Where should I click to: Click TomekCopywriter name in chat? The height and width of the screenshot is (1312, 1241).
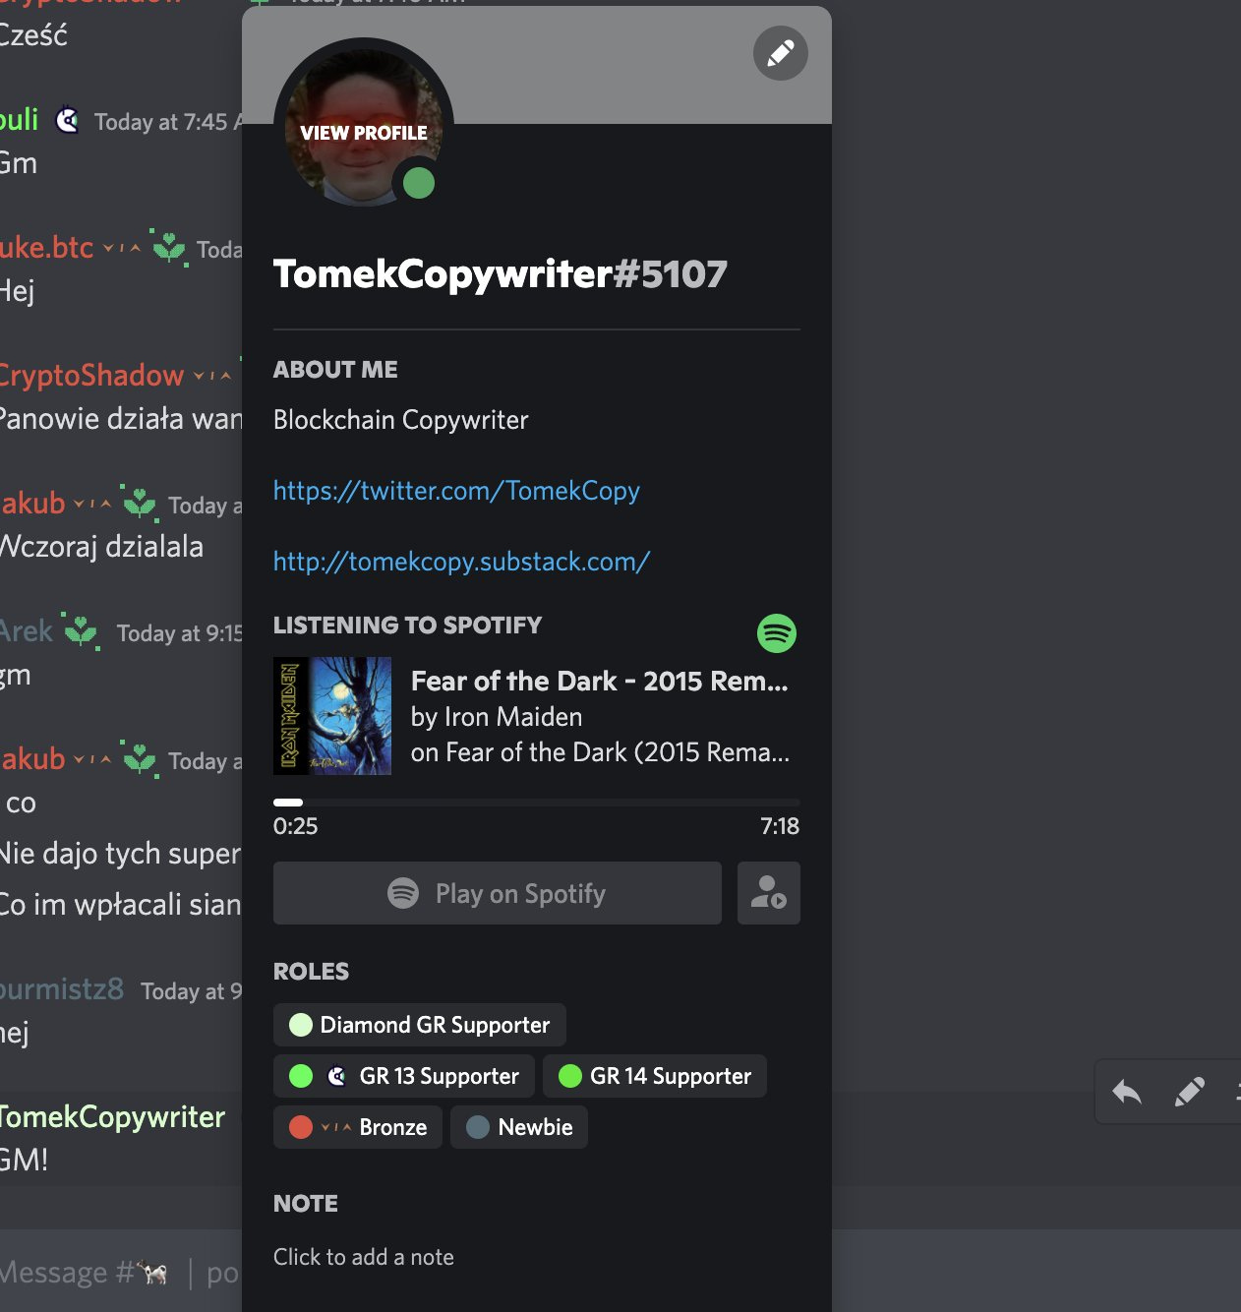(x=112, y=1117)
